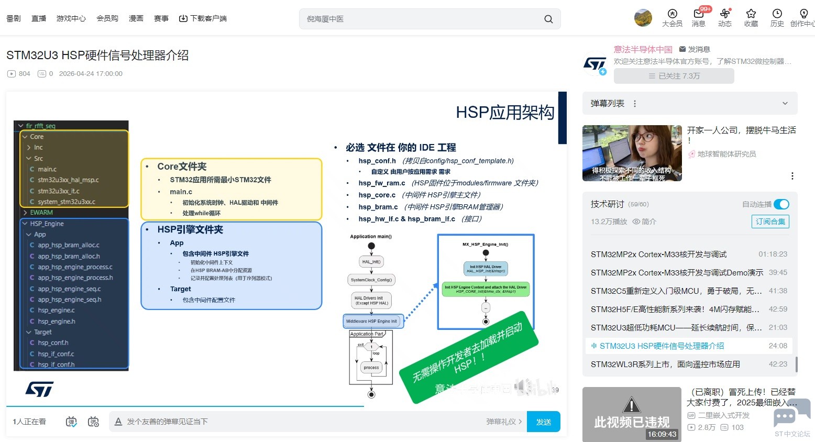Viewport: 815px width, 442px height.
Task: Open danmaku settings icon beside input
Action: coord(94,422)
